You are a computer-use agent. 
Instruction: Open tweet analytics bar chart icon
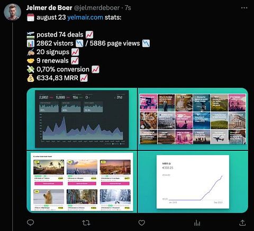click(x=197, y=223)
